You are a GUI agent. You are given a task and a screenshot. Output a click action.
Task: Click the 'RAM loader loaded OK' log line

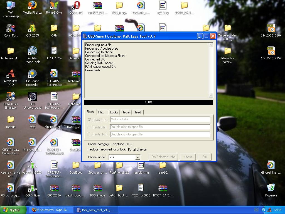click(100, 67)
